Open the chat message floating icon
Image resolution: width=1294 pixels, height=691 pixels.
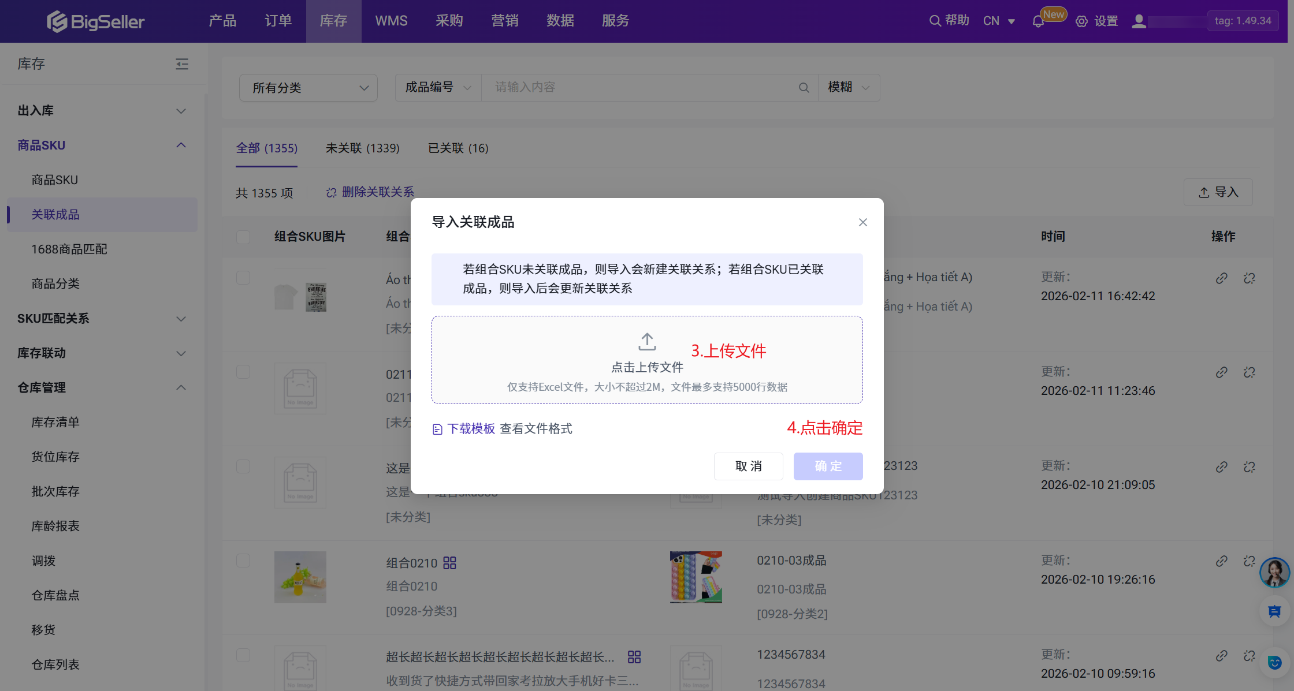coord(1274,611)
